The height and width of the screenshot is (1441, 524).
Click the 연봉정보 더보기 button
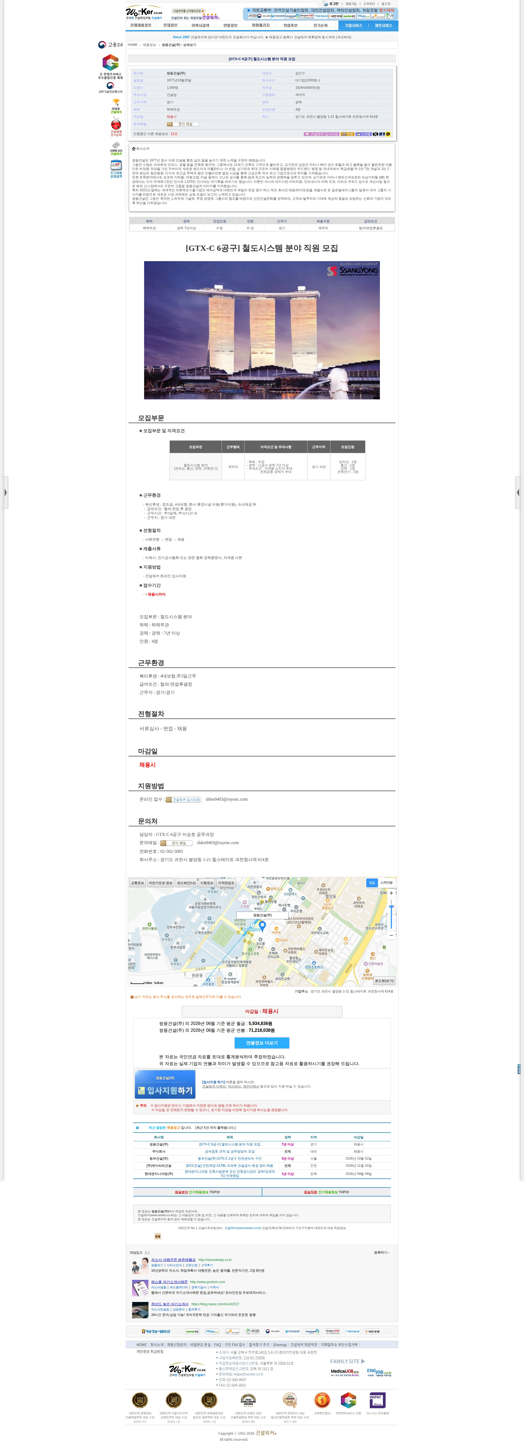coord(261,1043)
